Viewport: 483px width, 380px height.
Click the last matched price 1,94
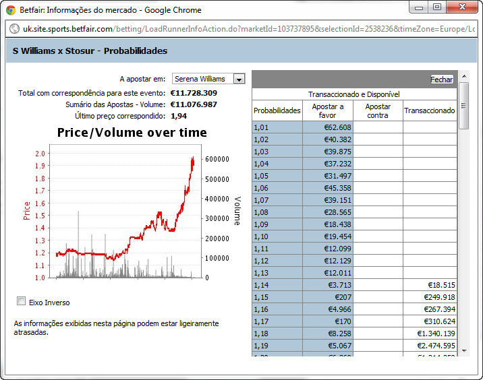pos(179,116)
